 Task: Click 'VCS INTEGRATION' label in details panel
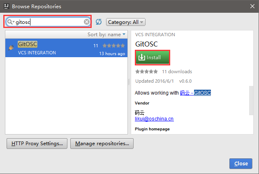point(155,35)
